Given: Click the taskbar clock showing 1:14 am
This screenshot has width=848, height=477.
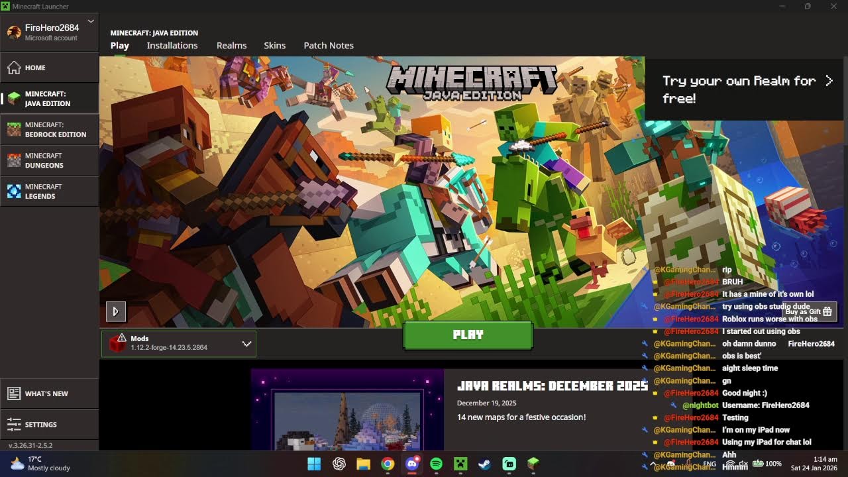Looking at the screenshot, I should point(814,464).
